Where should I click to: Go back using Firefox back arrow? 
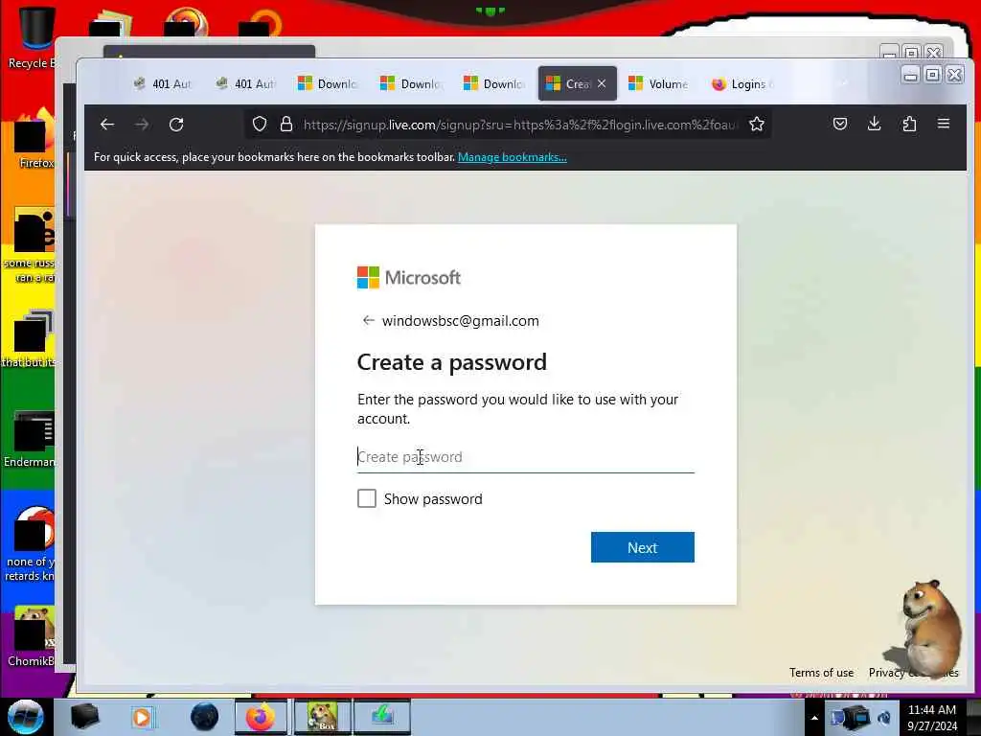[x=107, y=124]
